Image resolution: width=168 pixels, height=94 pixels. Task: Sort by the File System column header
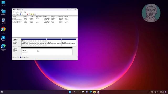pyautogui.click(x=40, y=17)
